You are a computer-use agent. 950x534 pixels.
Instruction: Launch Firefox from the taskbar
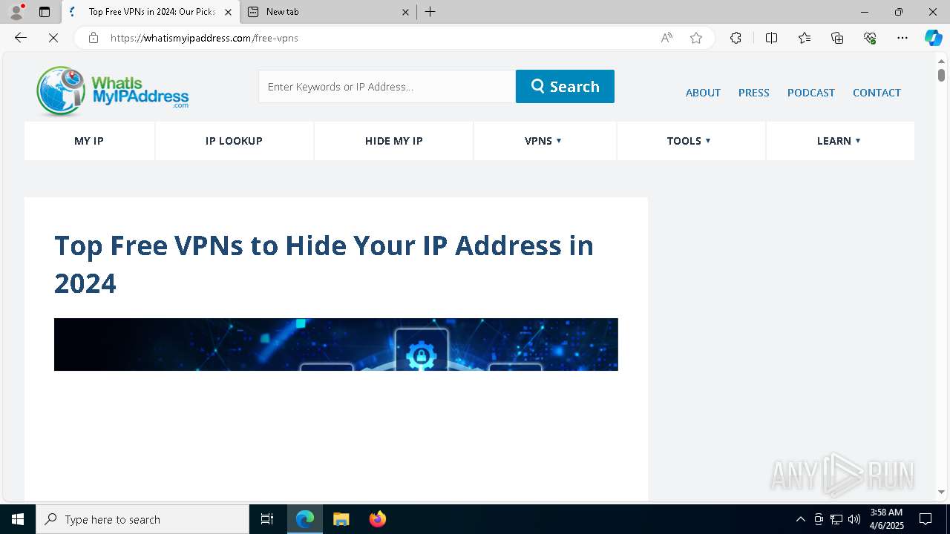[x=377, y=519]
